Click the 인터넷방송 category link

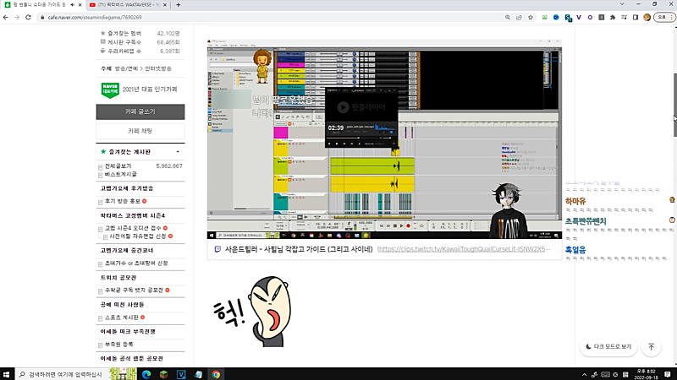point(158,68)
